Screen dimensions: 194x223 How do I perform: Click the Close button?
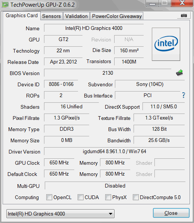pos(171,213)
